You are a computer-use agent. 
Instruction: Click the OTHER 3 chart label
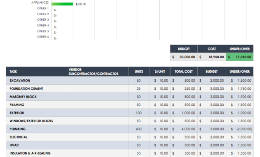click(43, 19)
